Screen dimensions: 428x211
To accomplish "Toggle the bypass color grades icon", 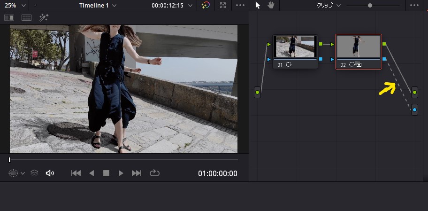I will tap(206, 6).
